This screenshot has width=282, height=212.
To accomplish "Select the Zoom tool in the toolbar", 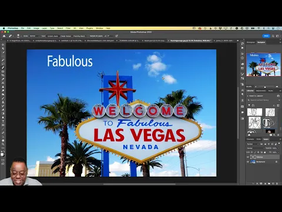I will click(x=3, y=144).
